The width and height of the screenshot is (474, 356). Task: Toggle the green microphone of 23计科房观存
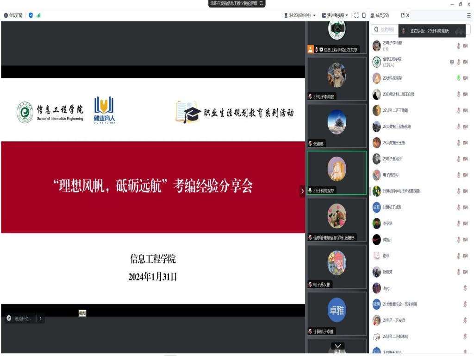pyautogui.click(x=458, y=78)
